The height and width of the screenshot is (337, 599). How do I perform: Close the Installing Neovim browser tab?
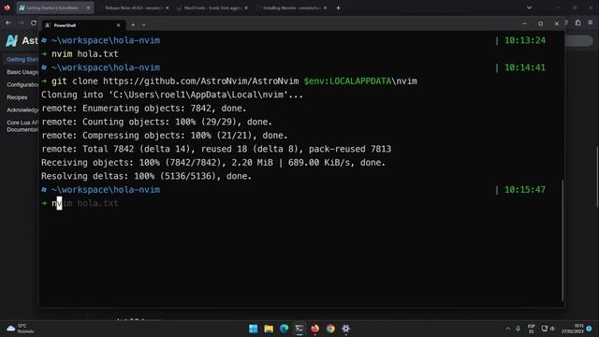click(325, 7)
